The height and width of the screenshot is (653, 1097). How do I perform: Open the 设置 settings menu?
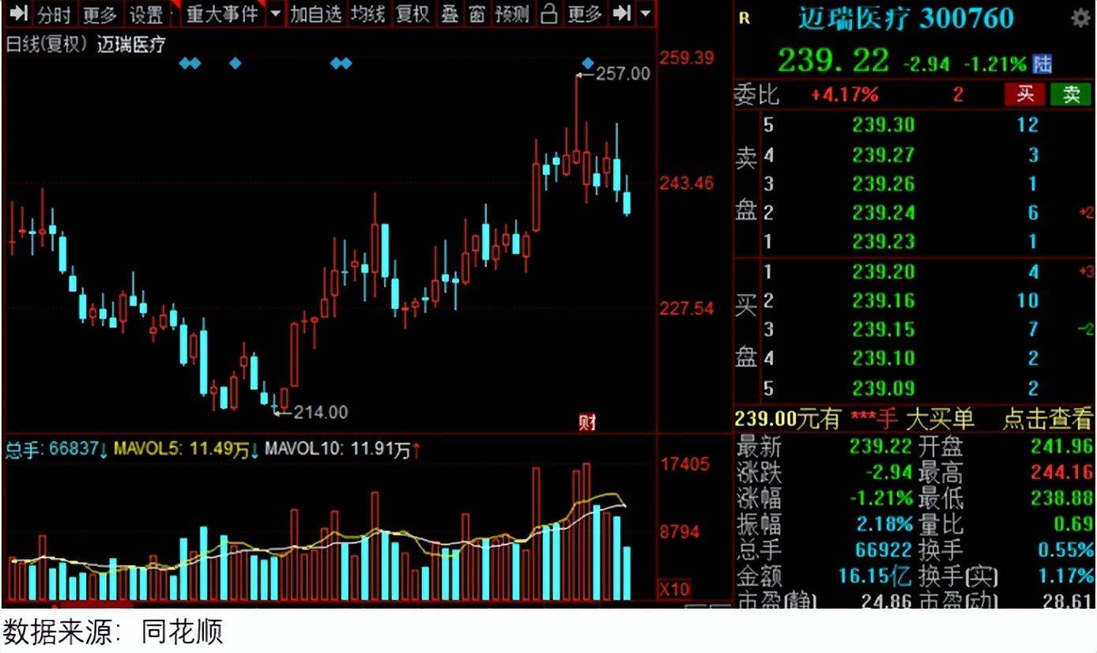coord(144,13)
